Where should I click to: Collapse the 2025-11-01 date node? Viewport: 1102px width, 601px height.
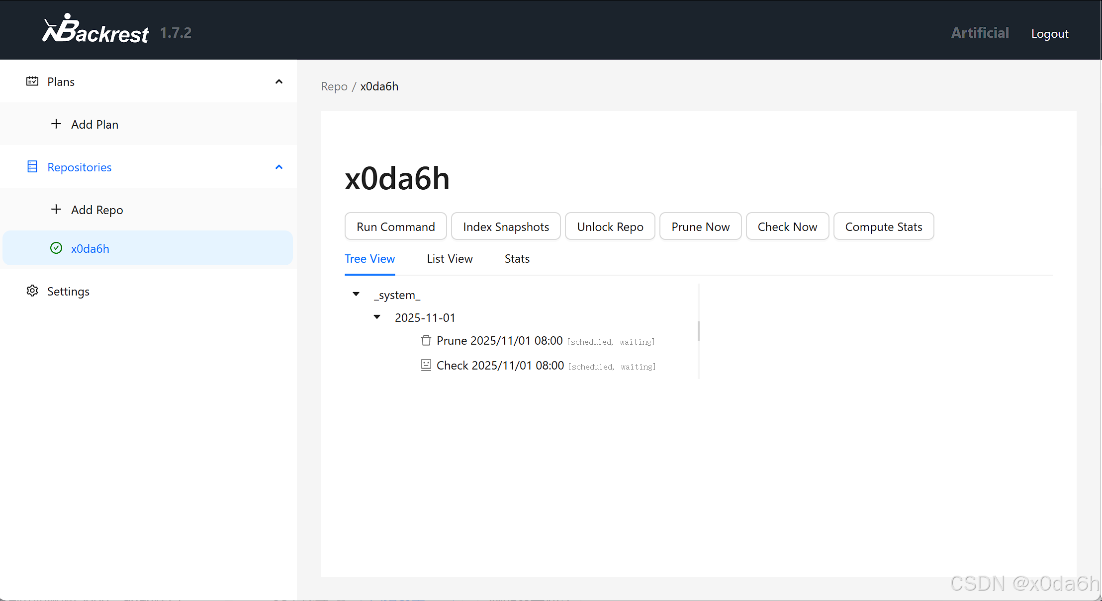click(377, 317)
